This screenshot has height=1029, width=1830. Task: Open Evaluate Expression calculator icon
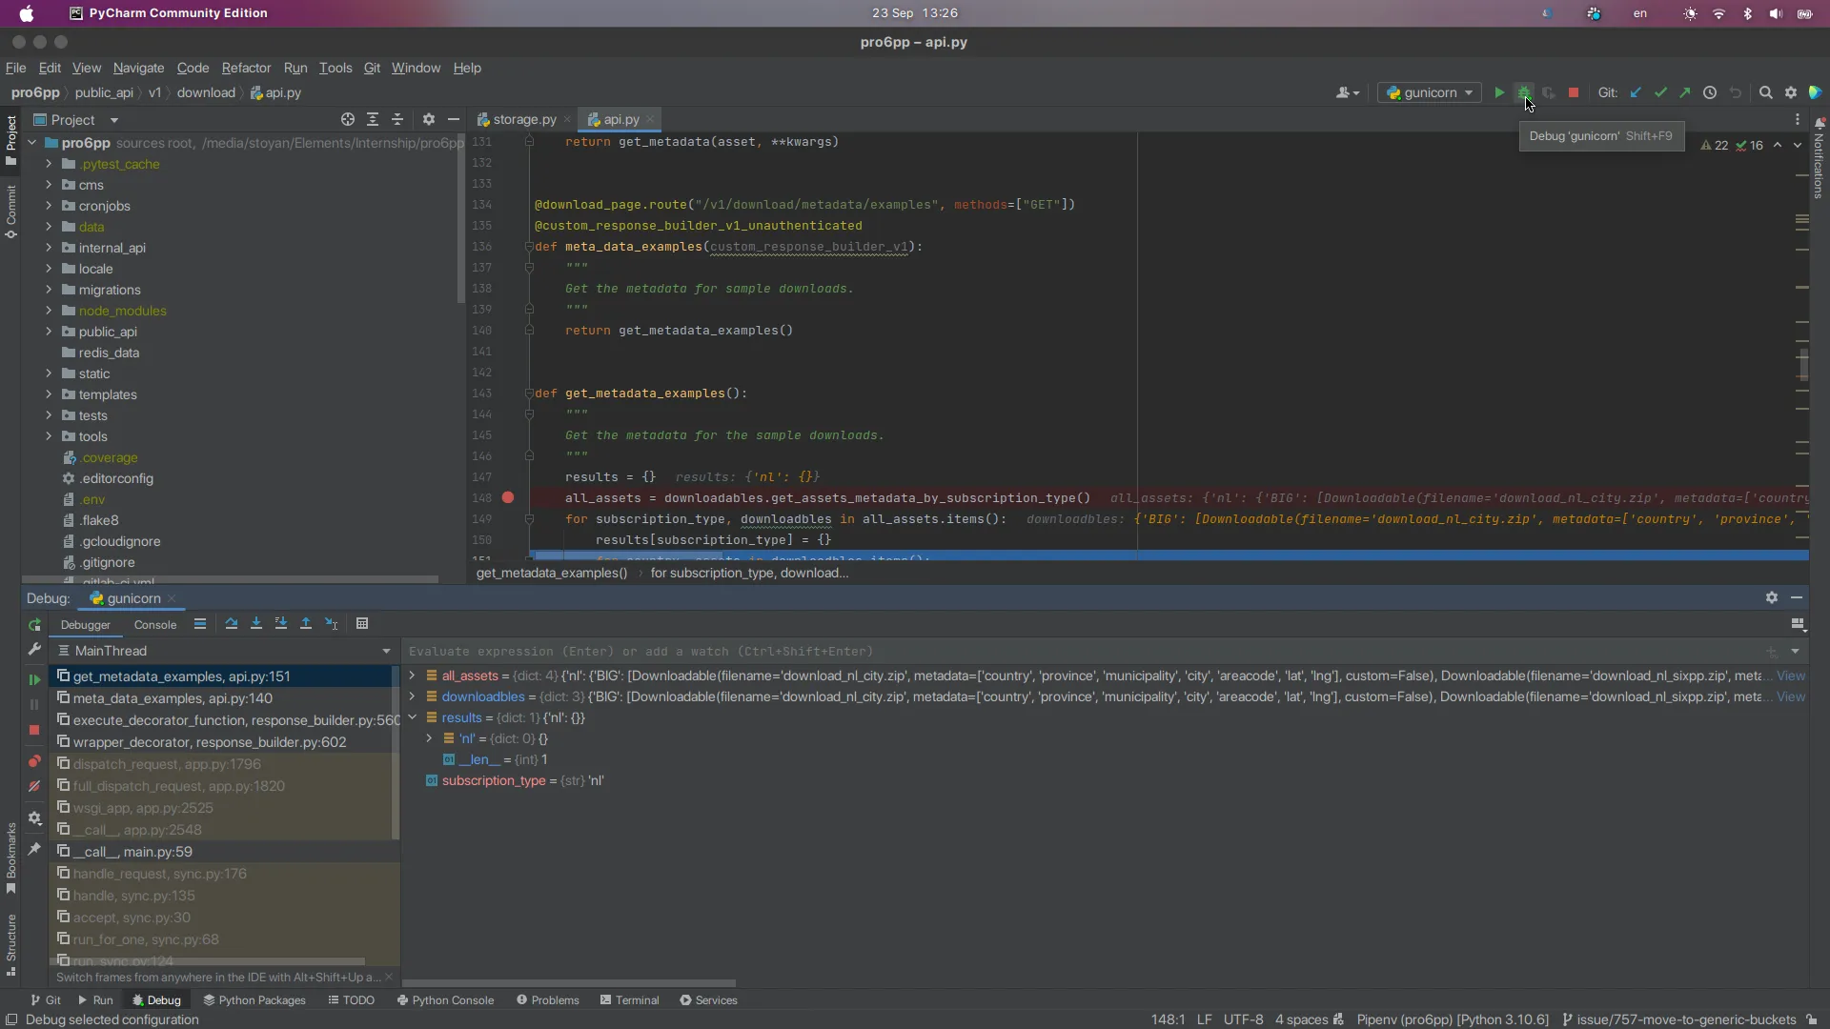[362, 624]
